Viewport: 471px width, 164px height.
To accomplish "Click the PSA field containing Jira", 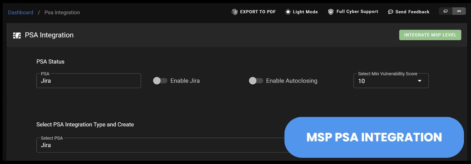I will point(89,81).
